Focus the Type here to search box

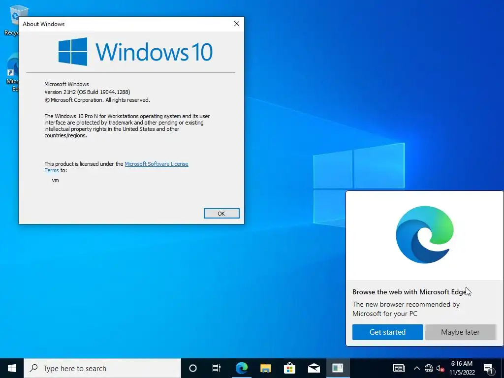coord(102,368)
